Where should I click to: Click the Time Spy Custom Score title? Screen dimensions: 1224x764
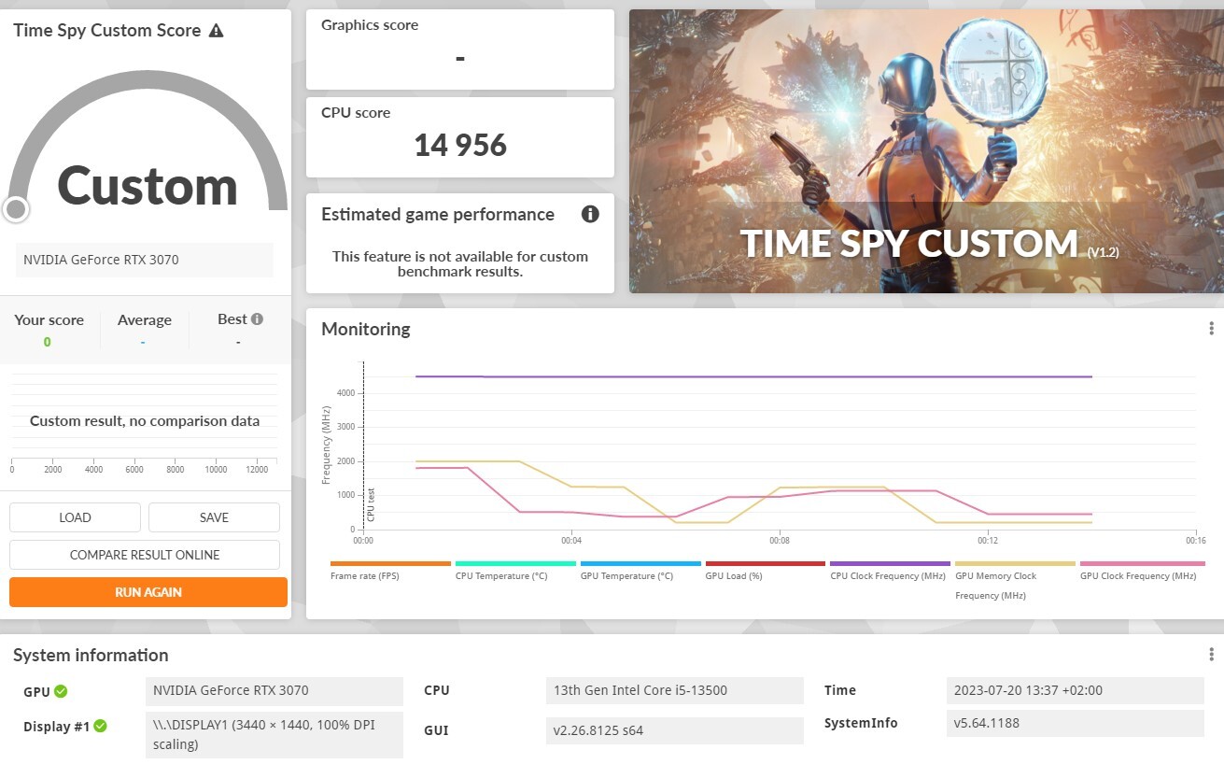coord(107,31)
